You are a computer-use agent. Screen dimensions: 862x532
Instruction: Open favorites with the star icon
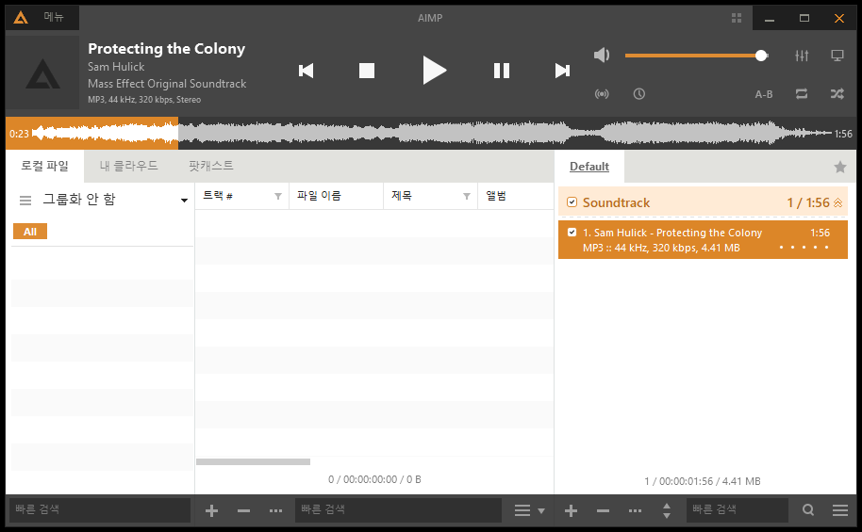pos(840,167)
